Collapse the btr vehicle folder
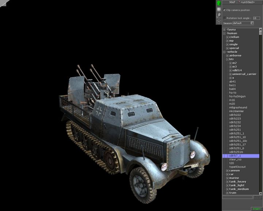This screenshot has height=211, width=263. click(x=227, y=59)
